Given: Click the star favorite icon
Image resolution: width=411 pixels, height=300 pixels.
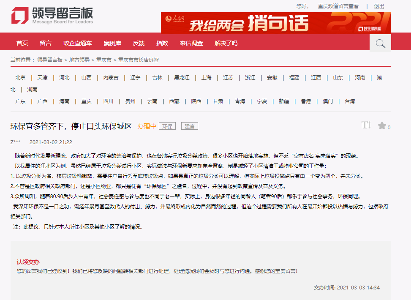Looking at the screenshot, I should pos(382,125).
